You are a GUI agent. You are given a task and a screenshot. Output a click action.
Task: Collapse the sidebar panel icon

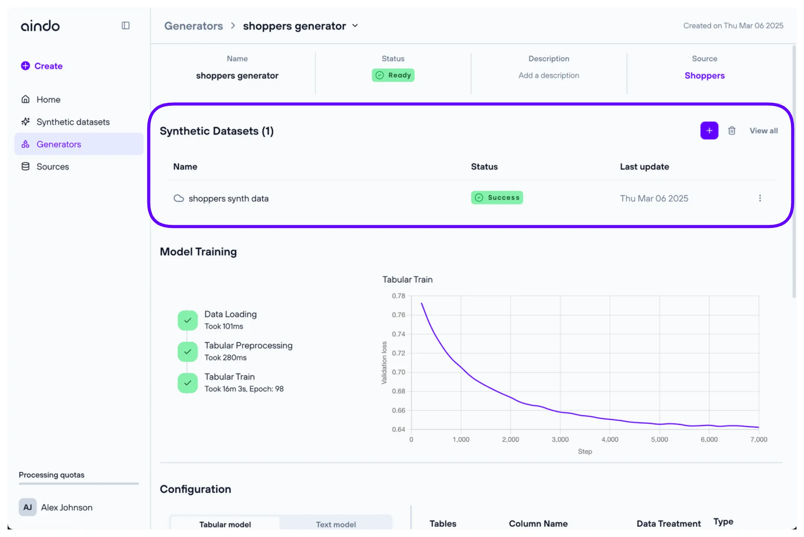(x=126, y=25)
